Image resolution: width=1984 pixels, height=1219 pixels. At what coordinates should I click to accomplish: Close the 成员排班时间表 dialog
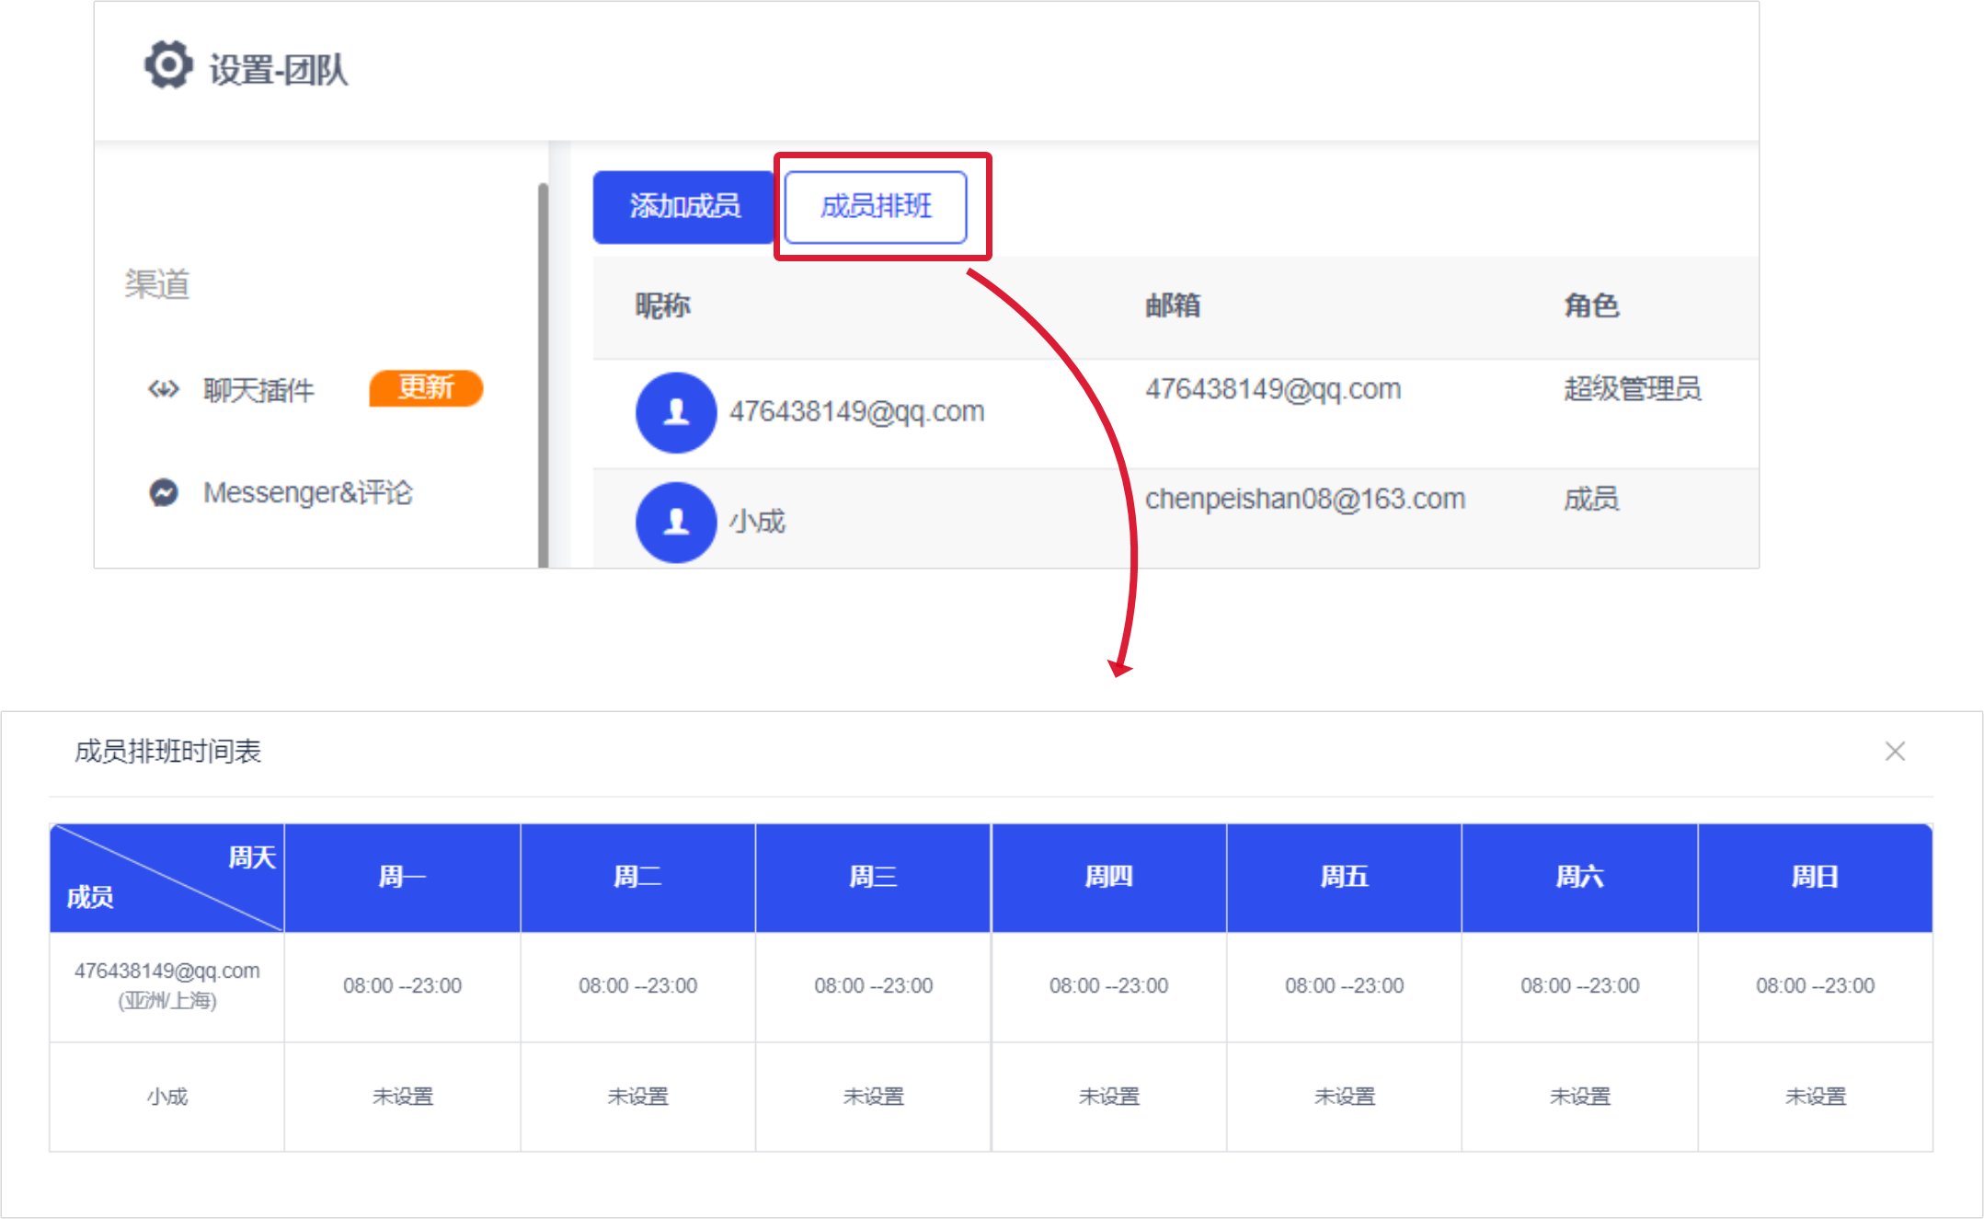click(x=1895, y=752)
